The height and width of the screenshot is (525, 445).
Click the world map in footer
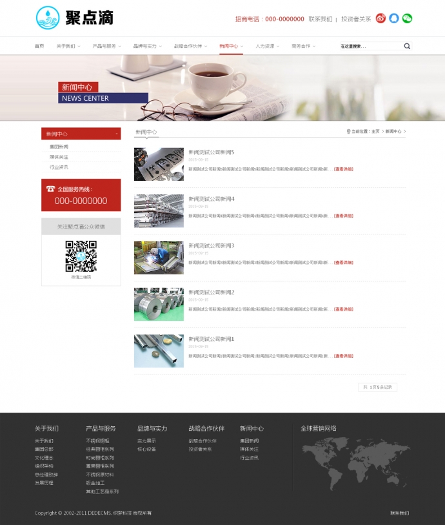click(x=356, y=464)
